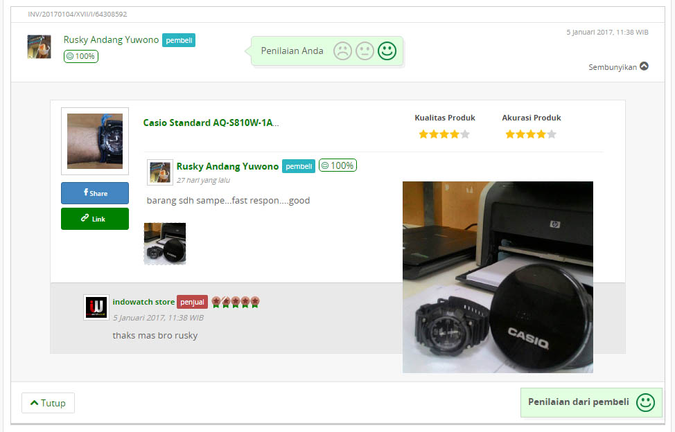Share the review on Facebook

(95, 193)
